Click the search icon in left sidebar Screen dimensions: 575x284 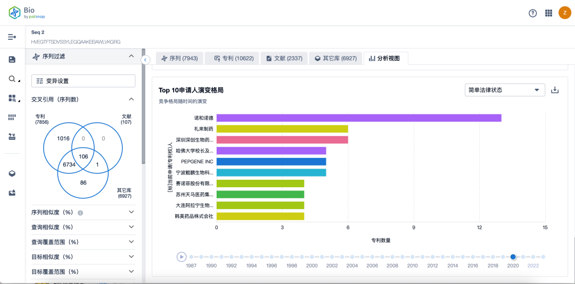point(12,79)
